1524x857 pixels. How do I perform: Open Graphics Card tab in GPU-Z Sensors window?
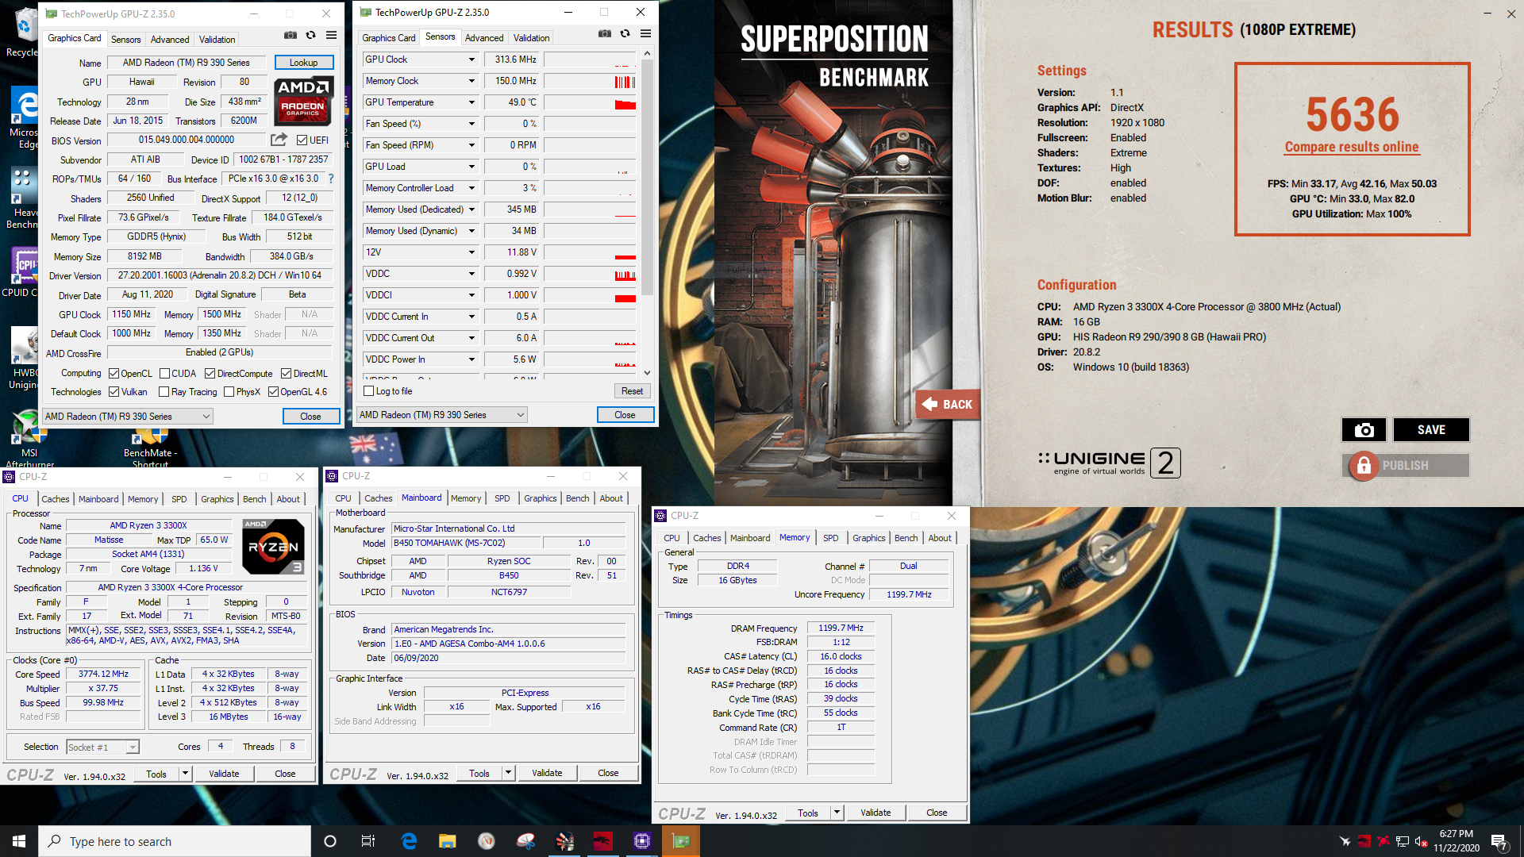tap(388, 38)
